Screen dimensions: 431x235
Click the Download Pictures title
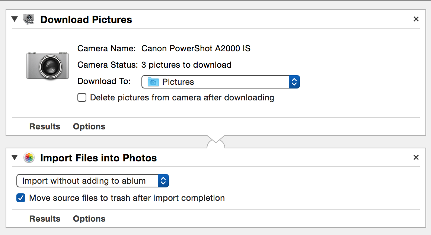pyautogui.click(x=86, y=19)
